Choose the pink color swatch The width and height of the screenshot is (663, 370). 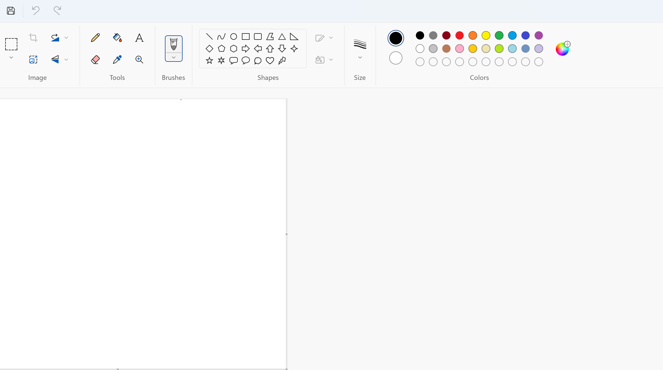[460, 49]
